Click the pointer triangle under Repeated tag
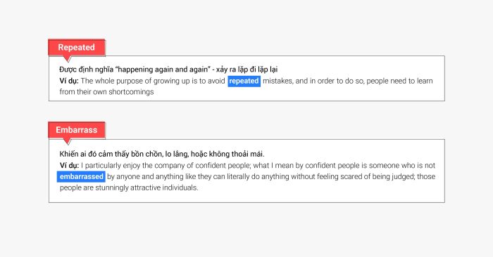Viewport: 493px width, 257px height. [68, 58]
